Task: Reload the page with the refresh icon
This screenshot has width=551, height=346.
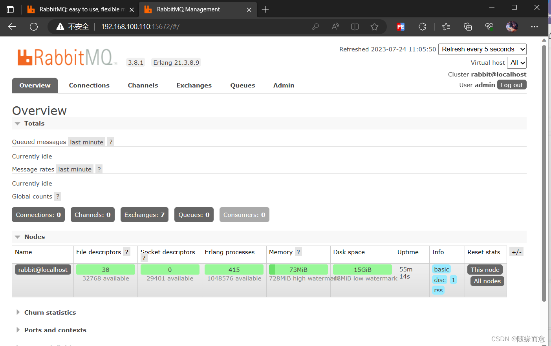Action: click(x=34, y=26)
